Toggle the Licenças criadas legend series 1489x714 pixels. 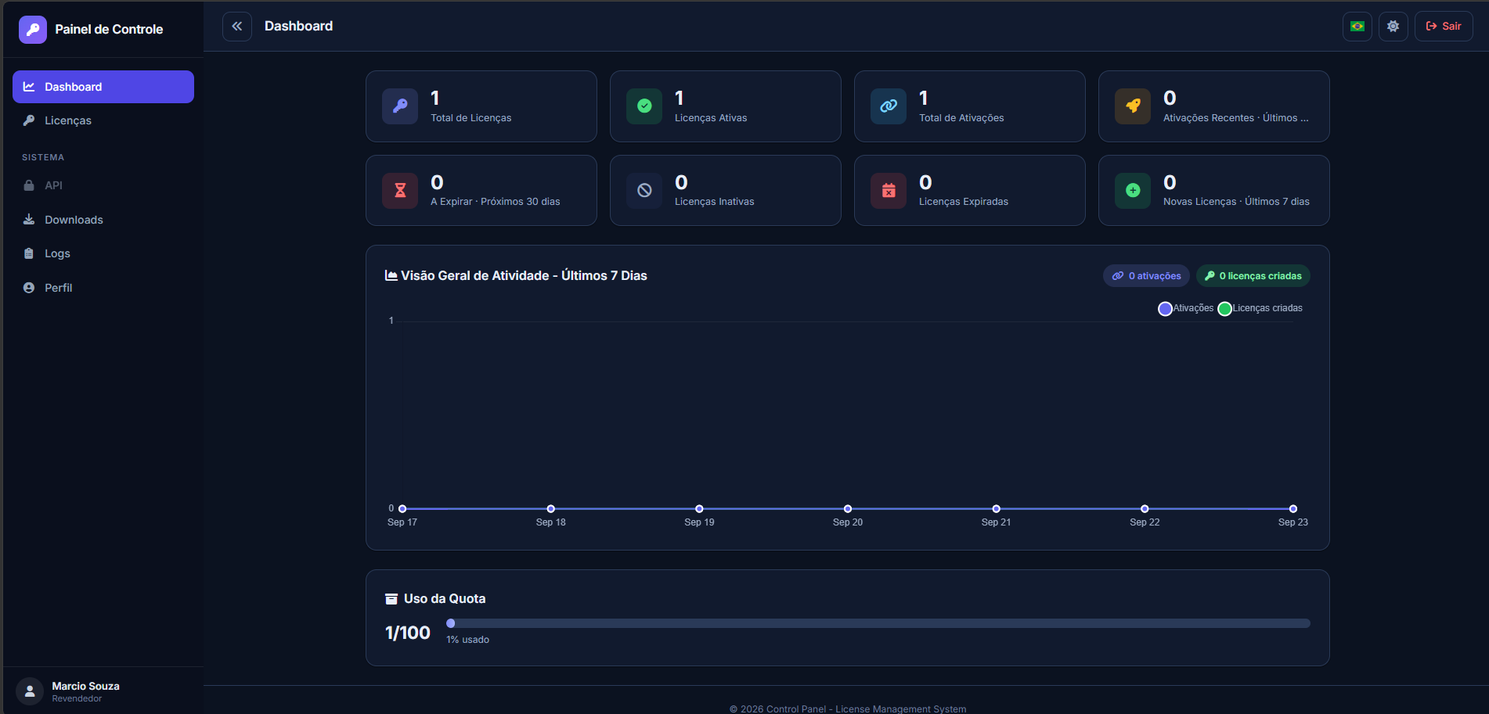1260,308
